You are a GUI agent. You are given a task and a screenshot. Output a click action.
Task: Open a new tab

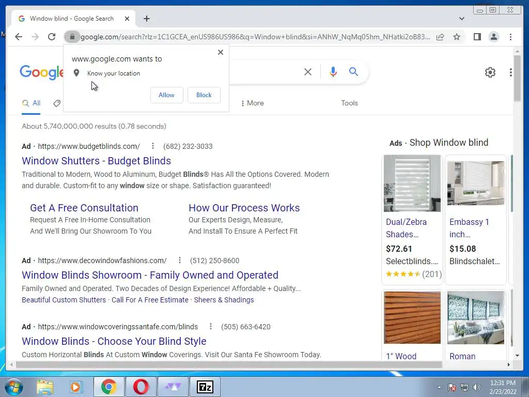(x=146, y=19)
